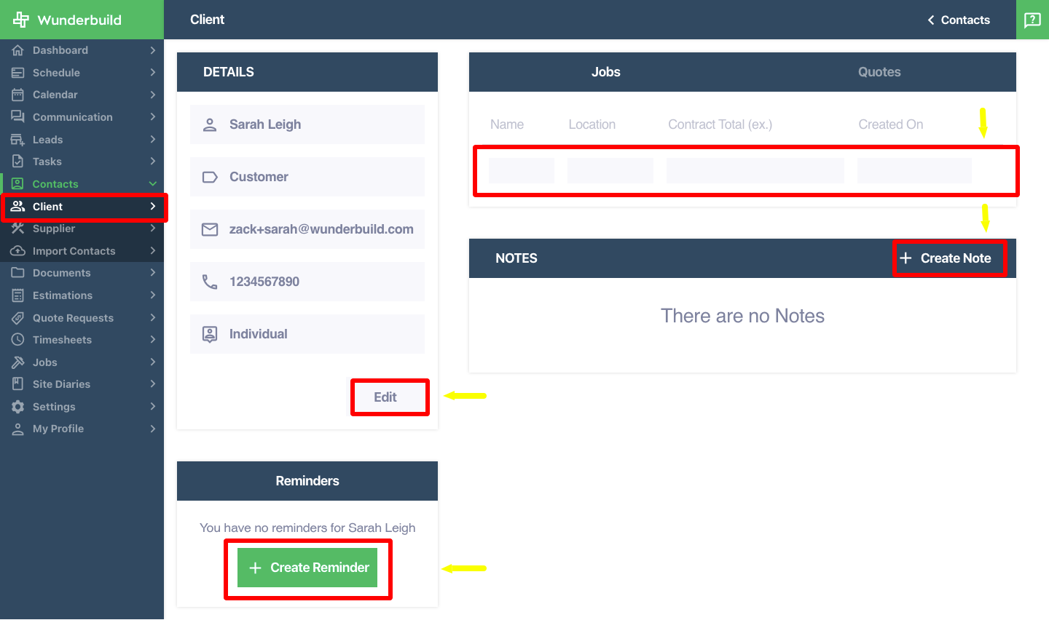Click the person icon beside Sarah Leigh

coord(210,124)
